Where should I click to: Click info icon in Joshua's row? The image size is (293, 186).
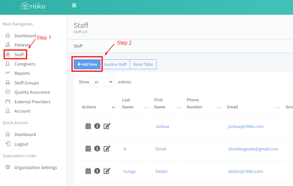(x=97, y=126)
